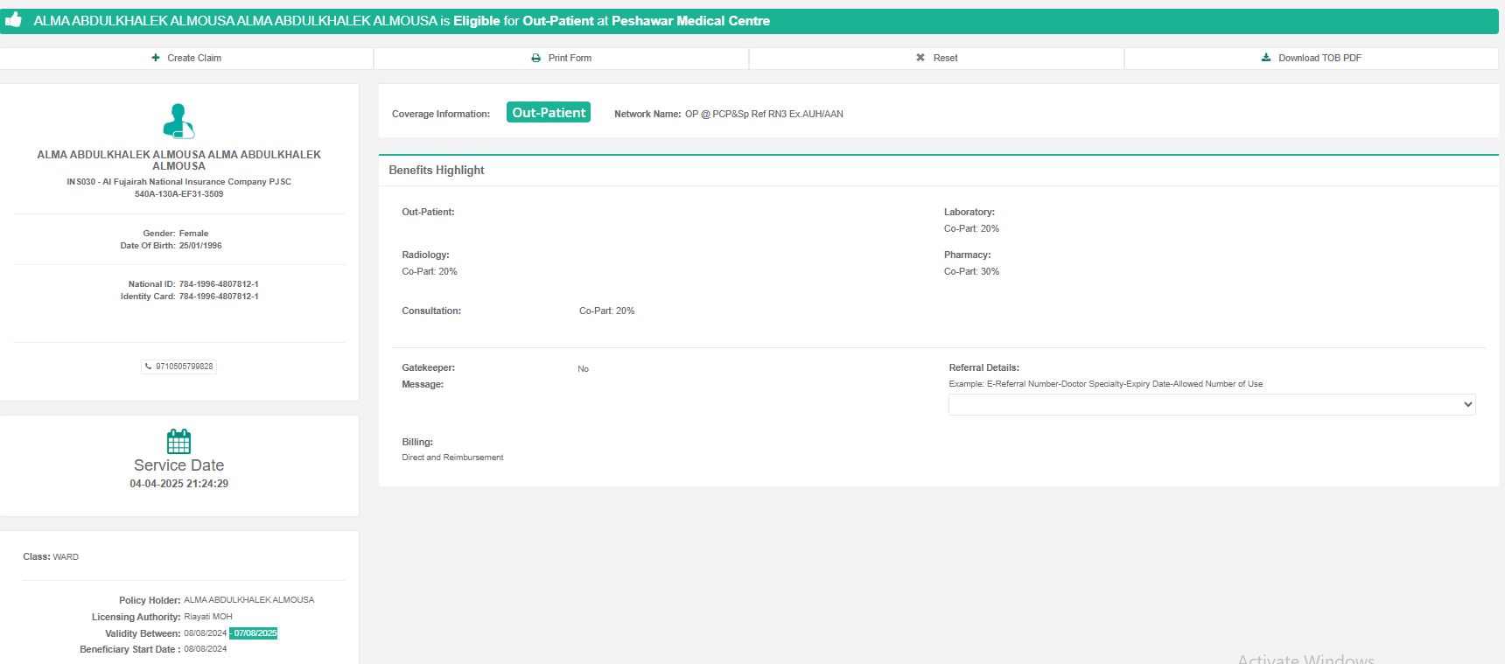Viewport: 1505px width, 664px height.
Task: Click the X icon beside Reset
Action: click(x=920, y=58)
